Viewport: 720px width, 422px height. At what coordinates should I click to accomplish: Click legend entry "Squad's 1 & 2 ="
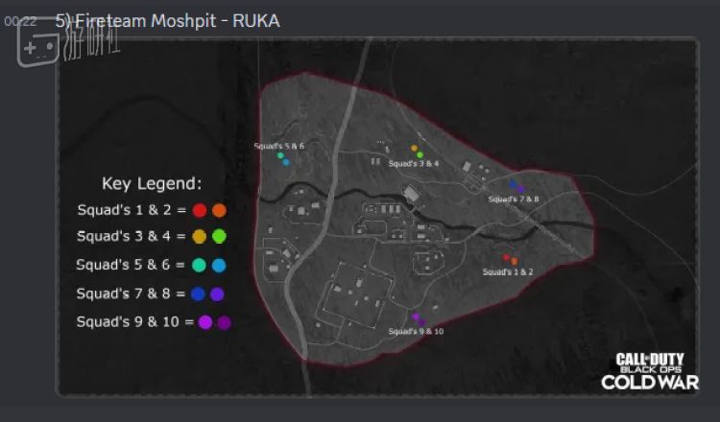(132, 210)
